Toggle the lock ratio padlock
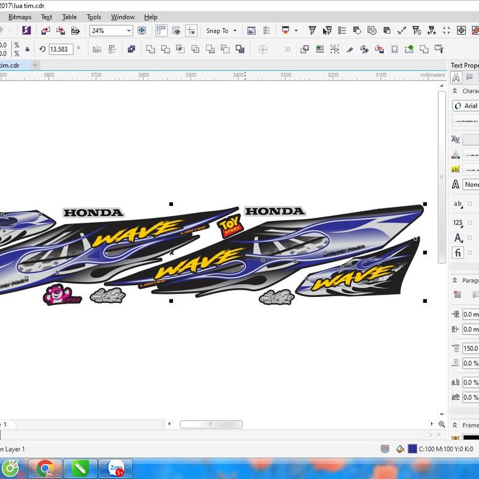 coord(28,49)
